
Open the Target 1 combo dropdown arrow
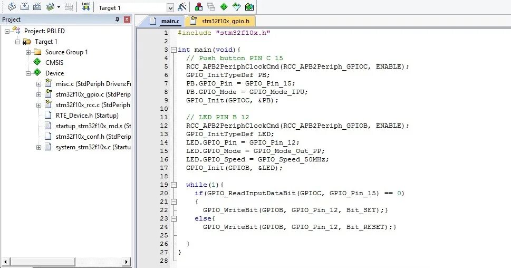(x=170, y=7)
